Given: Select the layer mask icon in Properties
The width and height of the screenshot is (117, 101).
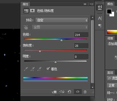Looking at the screenshot, I should click(32, 11).
